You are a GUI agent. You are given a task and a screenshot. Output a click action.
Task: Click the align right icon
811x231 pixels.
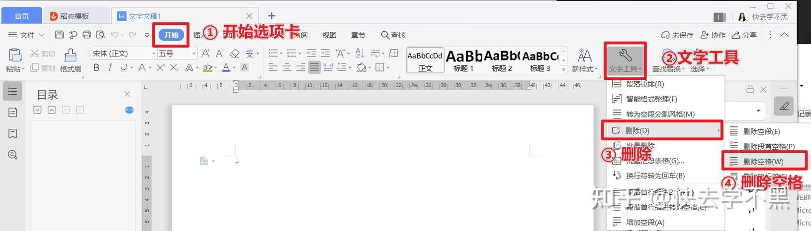point(300,67)
